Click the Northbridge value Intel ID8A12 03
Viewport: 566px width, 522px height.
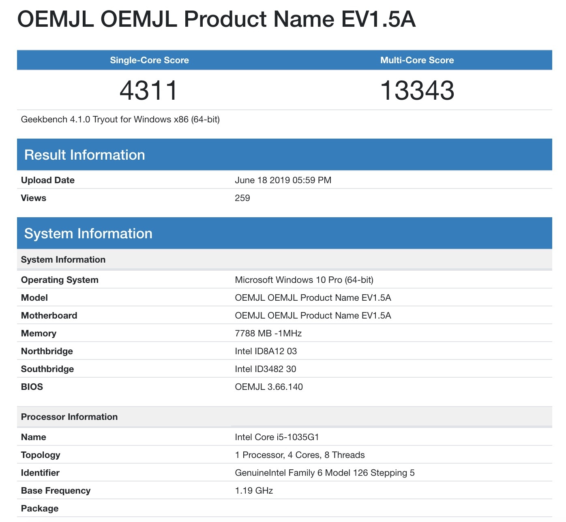266,351
